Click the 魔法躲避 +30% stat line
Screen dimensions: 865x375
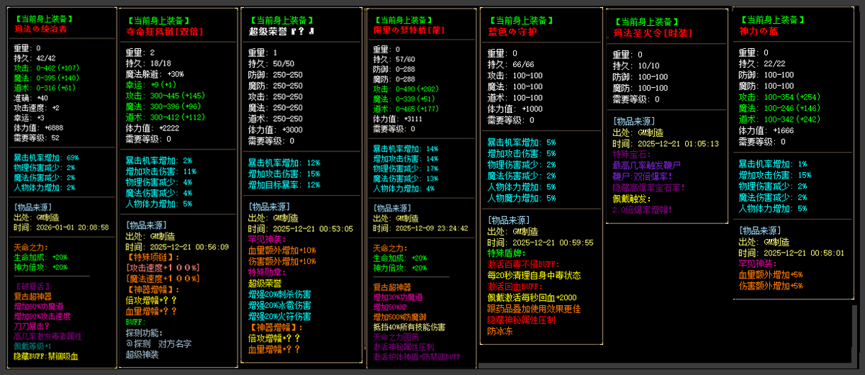(155, 73)
